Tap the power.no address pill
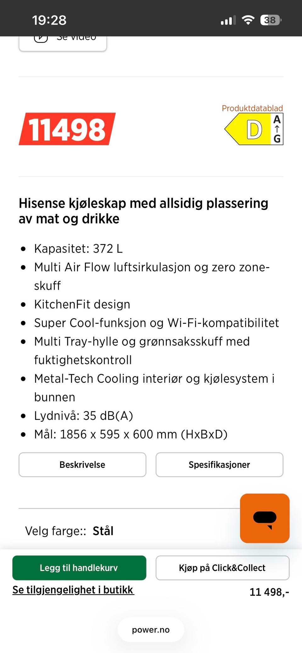The image size is (302, 653). coord(151,630)
